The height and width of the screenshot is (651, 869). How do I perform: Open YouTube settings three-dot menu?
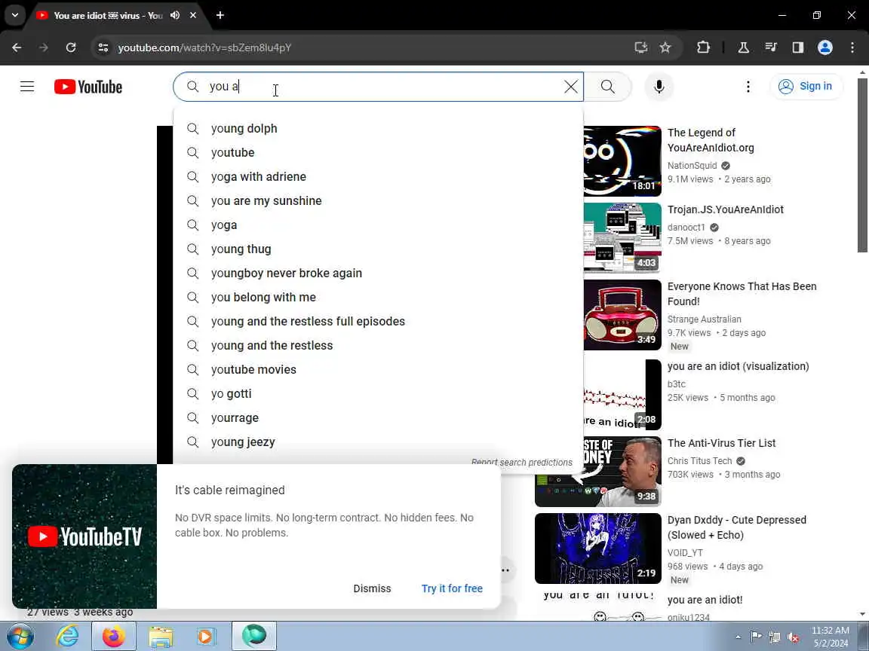tap(748, 87)
